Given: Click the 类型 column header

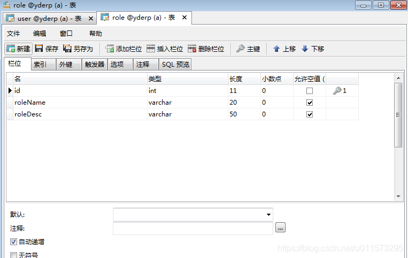Looking at the screenshot, I should click(187, 79).
